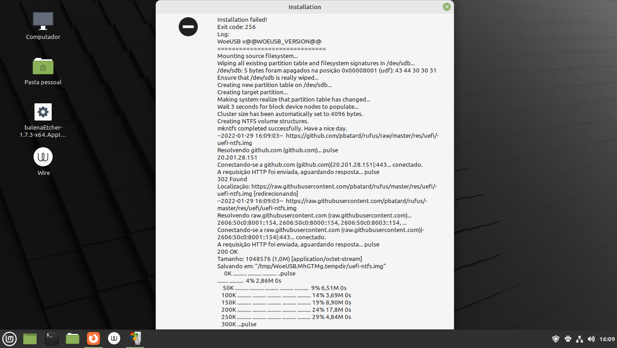617x348 pixels.
Task: Click the 'Creating target partition...' line
Action: [x=253, y=92]
